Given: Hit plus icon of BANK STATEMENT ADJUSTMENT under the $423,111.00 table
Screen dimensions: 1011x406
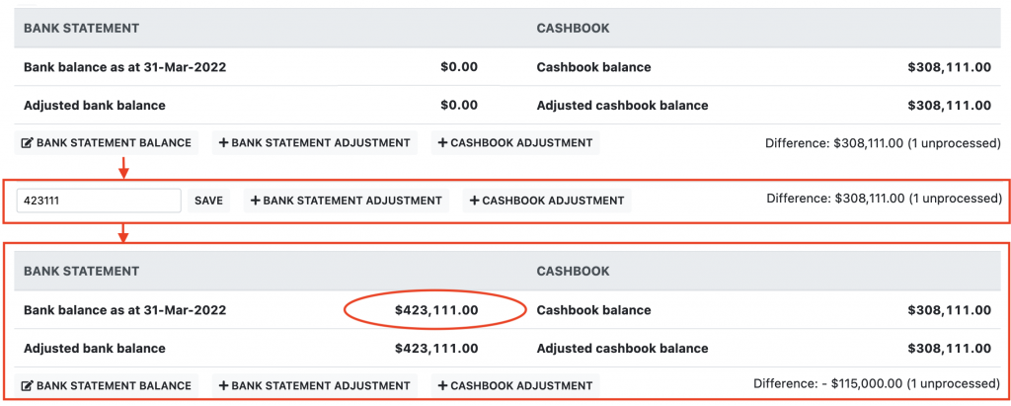Looking at the screenshot, I should (x=223, y=386).
